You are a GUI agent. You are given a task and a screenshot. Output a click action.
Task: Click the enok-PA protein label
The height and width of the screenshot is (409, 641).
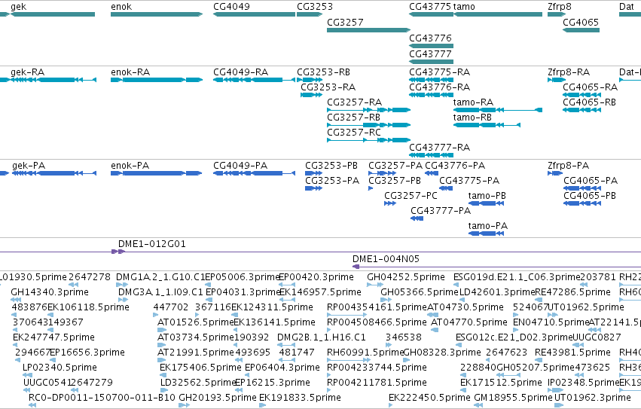tap(130, 166)
